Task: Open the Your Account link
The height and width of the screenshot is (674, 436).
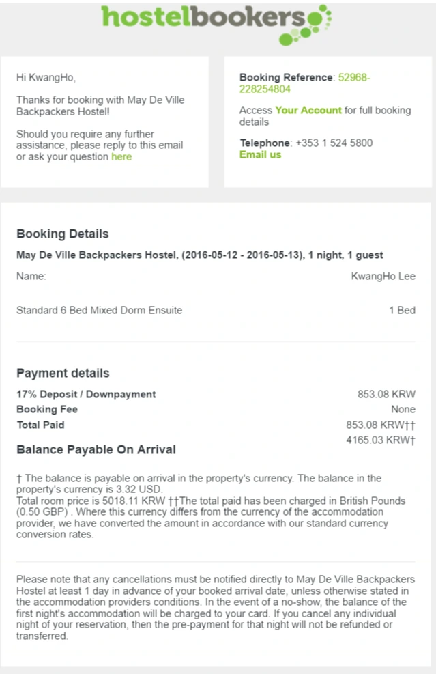Action: 308,110
